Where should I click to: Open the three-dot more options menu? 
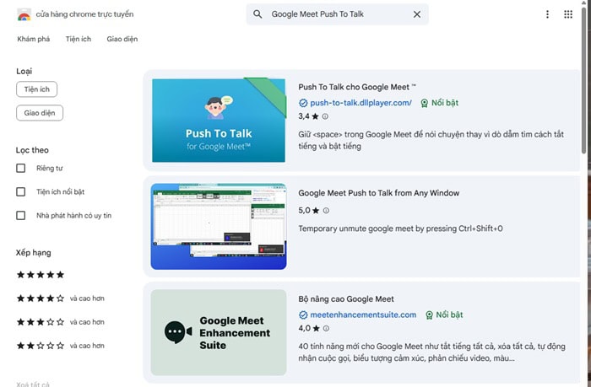pos(547,14)
